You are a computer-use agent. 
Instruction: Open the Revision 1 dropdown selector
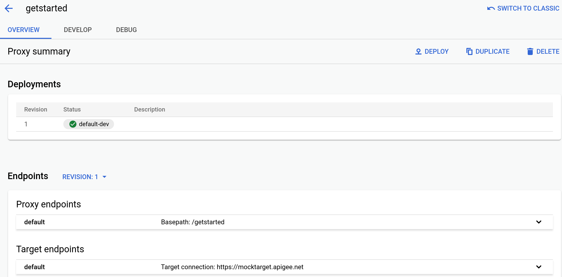pos(84,177)
